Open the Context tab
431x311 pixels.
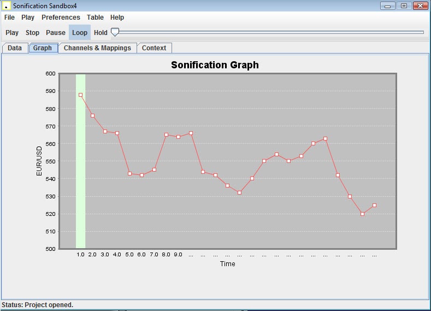[x=154, y=48]
